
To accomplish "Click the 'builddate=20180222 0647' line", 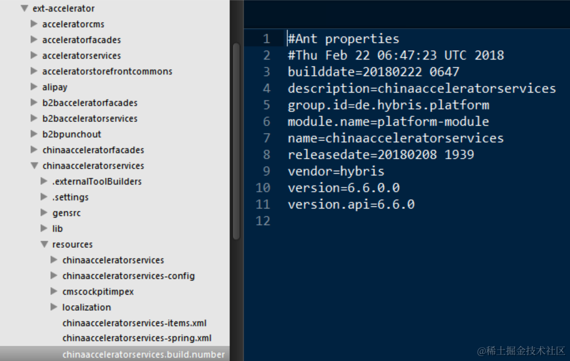I will pos(373,72).
